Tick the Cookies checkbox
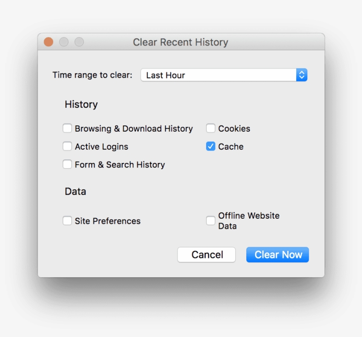 pyautogui.click(x=211, y=129)
